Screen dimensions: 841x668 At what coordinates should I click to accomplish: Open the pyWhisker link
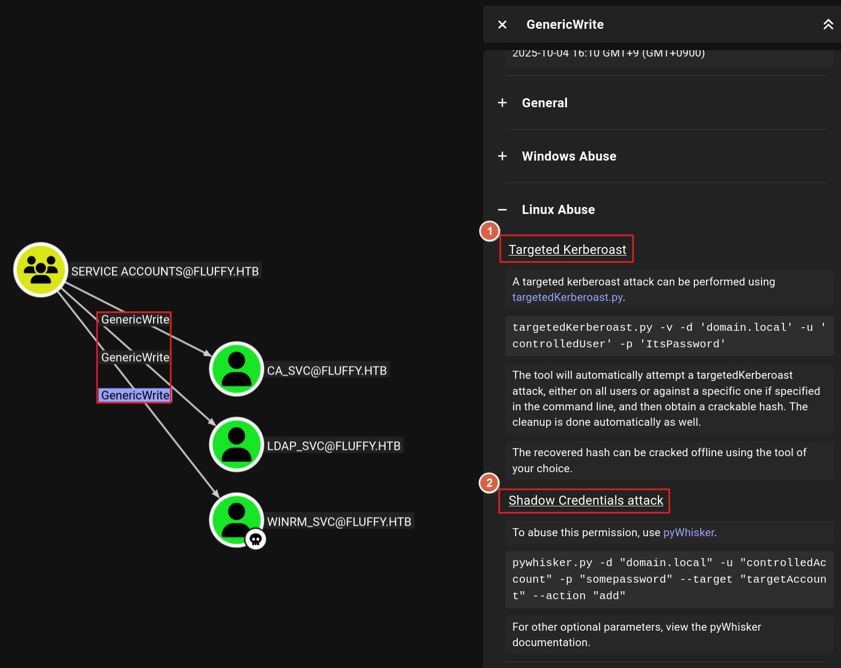pos(688,532)
